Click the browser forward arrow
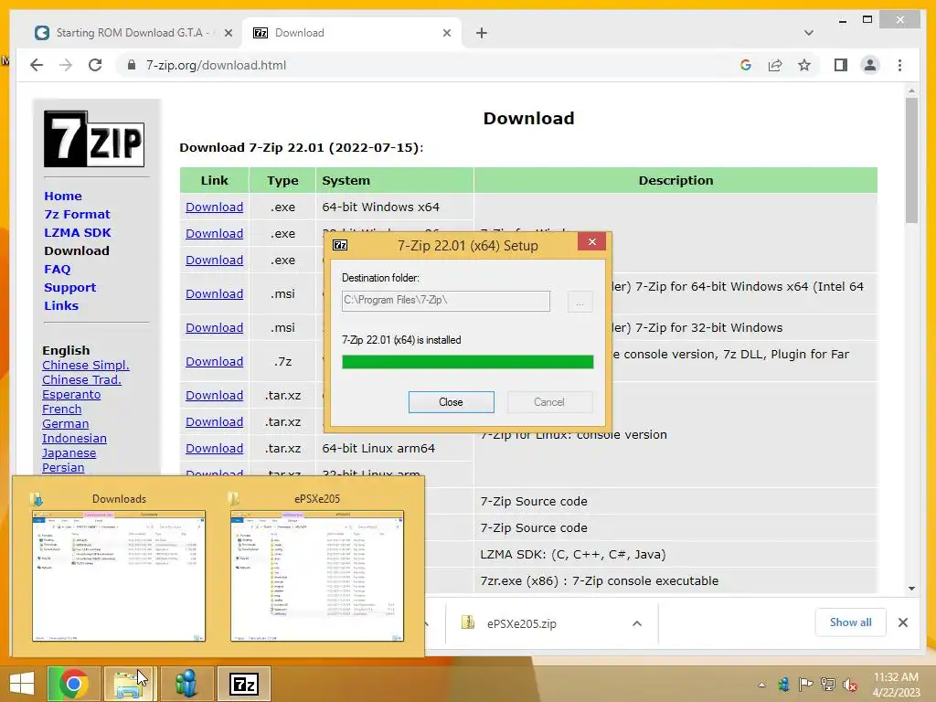Screen dimensions: 936x702 tap(66, 65)
